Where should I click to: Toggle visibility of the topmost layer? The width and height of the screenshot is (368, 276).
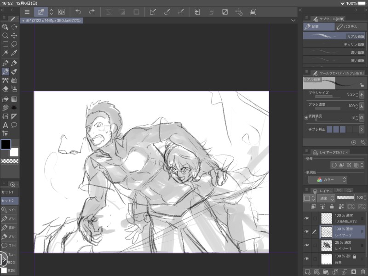click(306, 218)
